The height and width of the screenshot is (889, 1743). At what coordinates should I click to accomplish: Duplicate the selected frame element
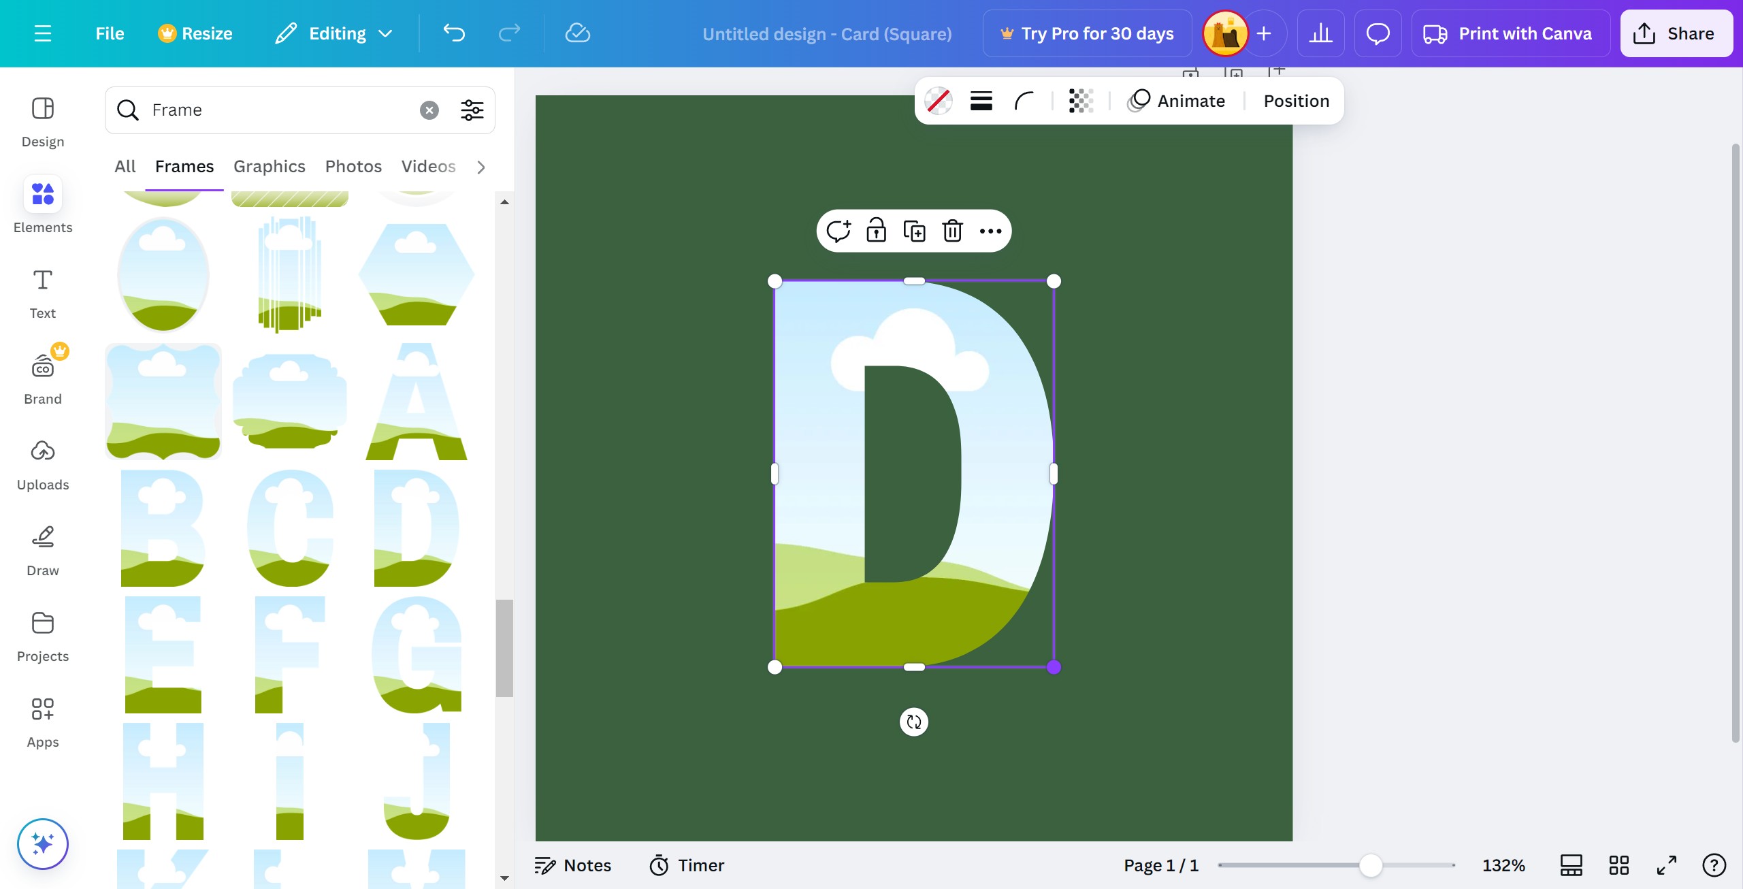(914, 231)
